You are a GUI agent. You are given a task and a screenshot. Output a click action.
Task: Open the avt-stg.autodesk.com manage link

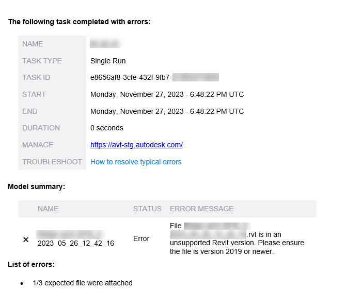click(136, 145)
